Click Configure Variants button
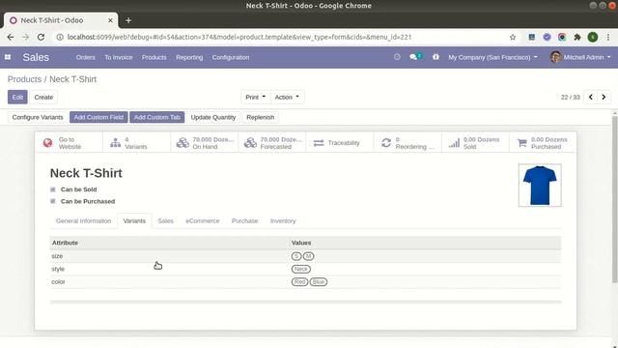The height and width of the screenshot is (348, 618). 38,117
